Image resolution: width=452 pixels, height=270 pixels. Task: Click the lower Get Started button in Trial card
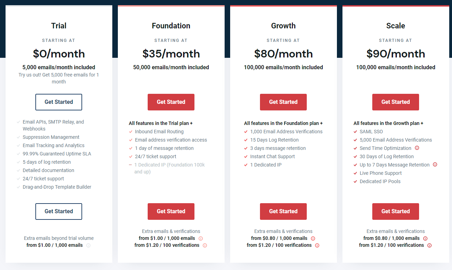point(59,211)
